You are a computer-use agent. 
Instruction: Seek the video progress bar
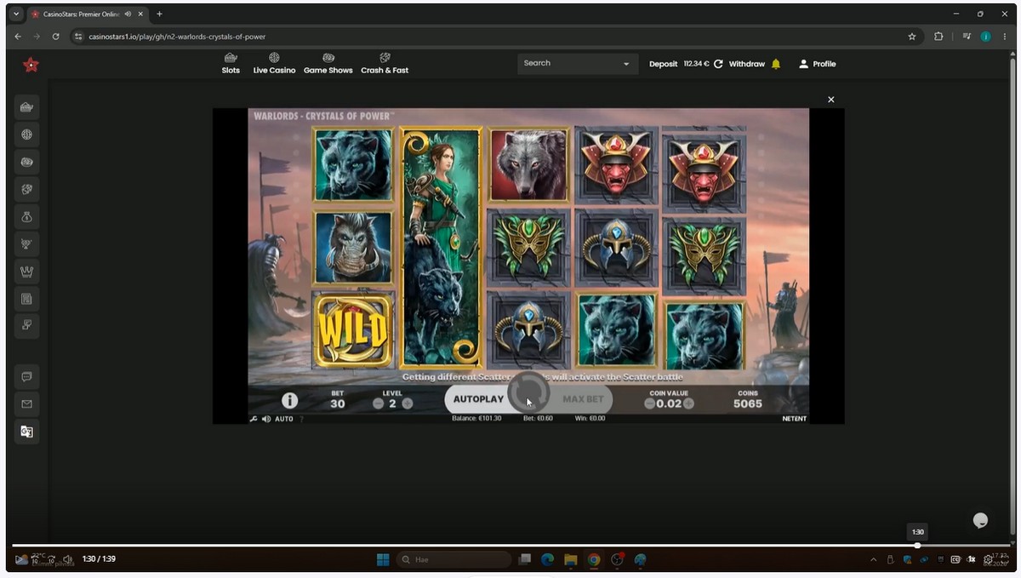pos(510,545)
